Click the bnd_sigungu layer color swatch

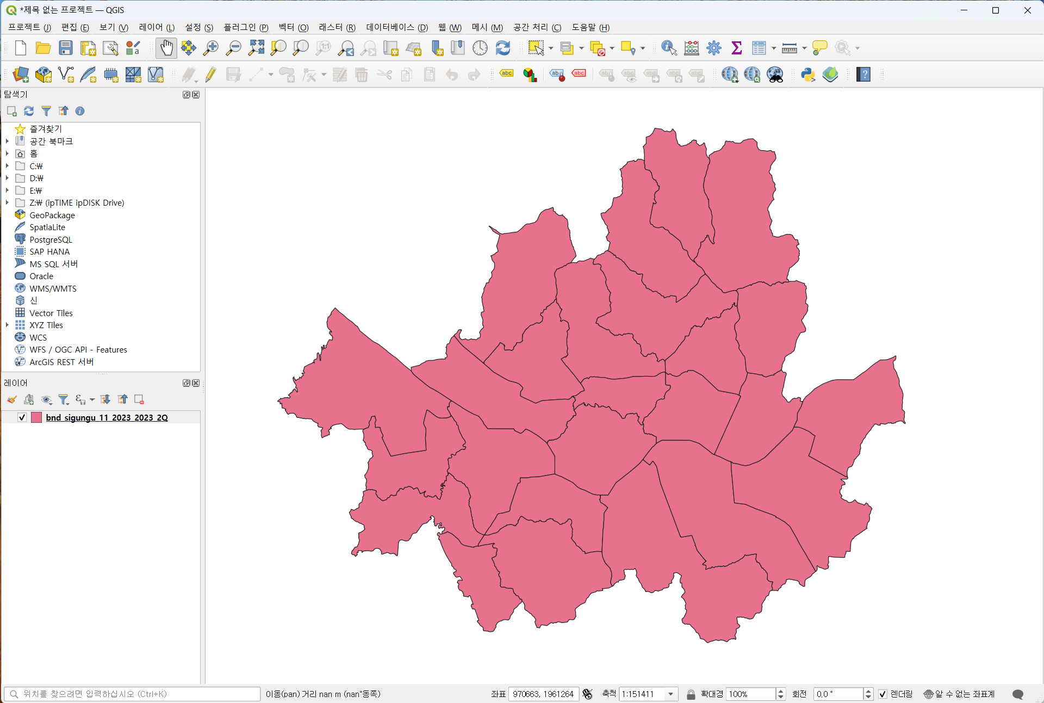point(36,417)
